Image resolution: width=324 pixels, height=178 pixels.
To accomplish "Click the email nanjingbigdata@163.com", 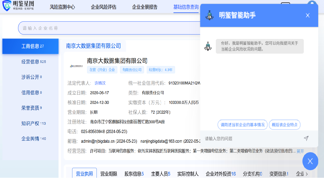I will point(161,141).
